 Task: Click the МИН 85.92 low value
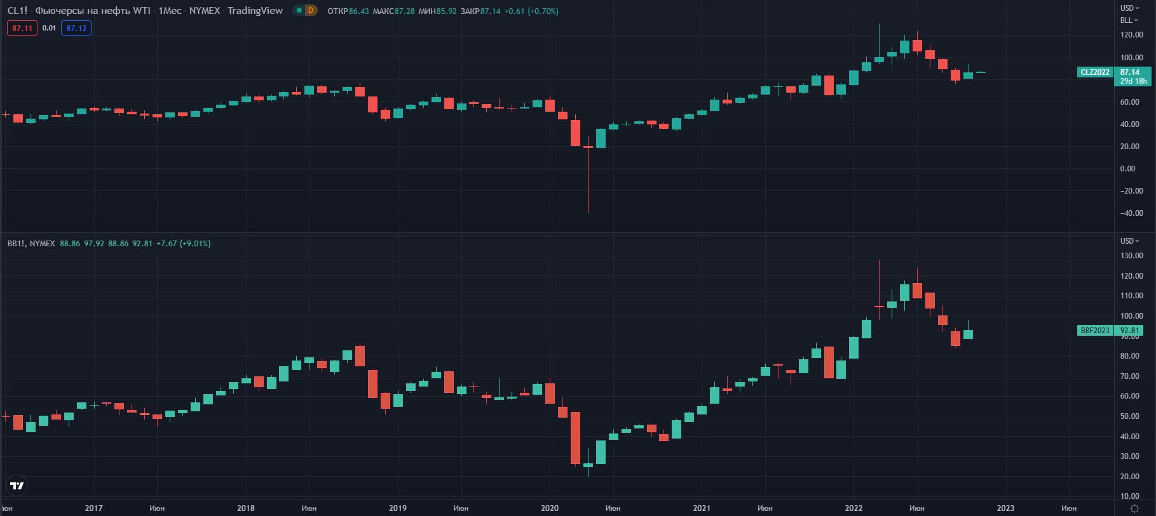(437, 11)
